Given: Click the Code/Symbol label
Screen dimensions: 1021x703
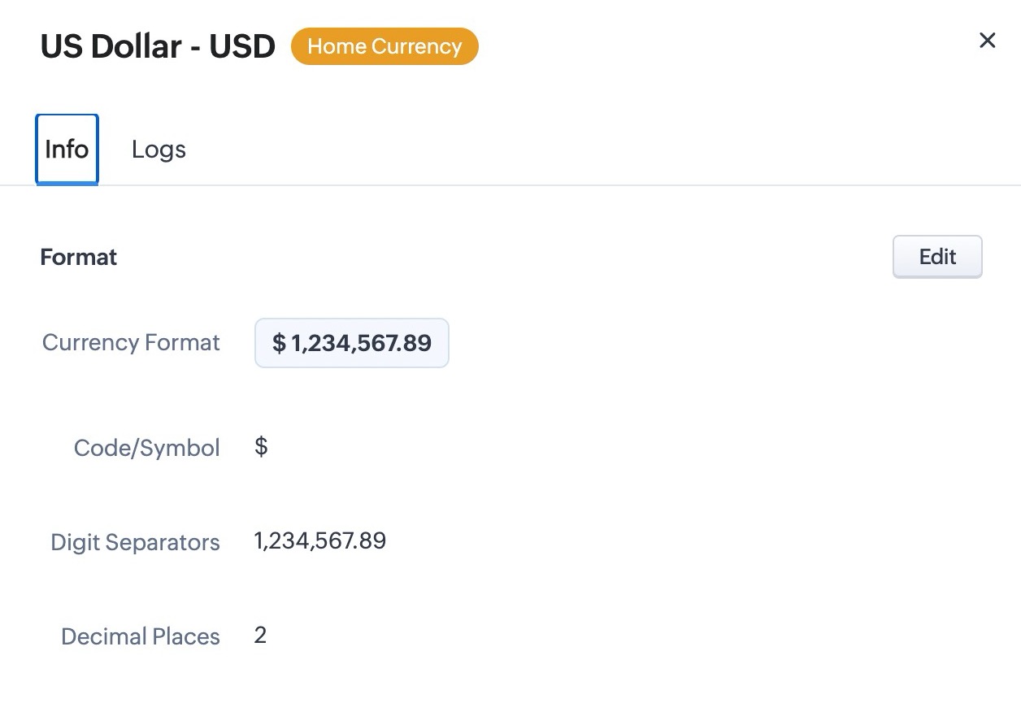Looking at the screenshot, I should (146, 448).
